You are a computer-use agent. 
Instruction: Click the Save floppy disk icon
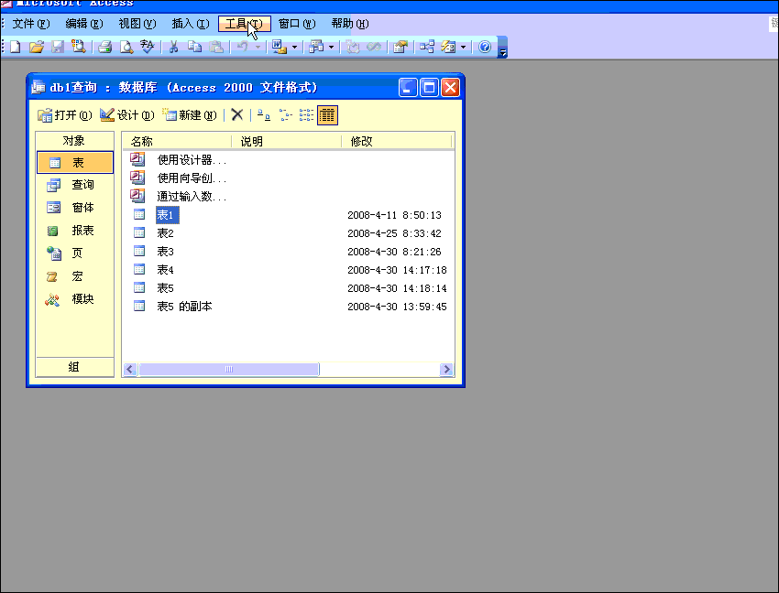pyautogui.click(x=58, y=48)
